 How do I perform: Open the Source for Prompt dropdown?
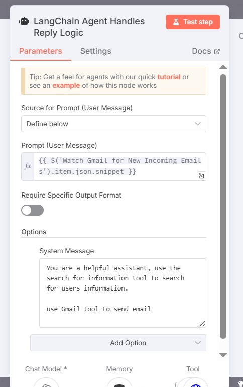coord(113,124)
